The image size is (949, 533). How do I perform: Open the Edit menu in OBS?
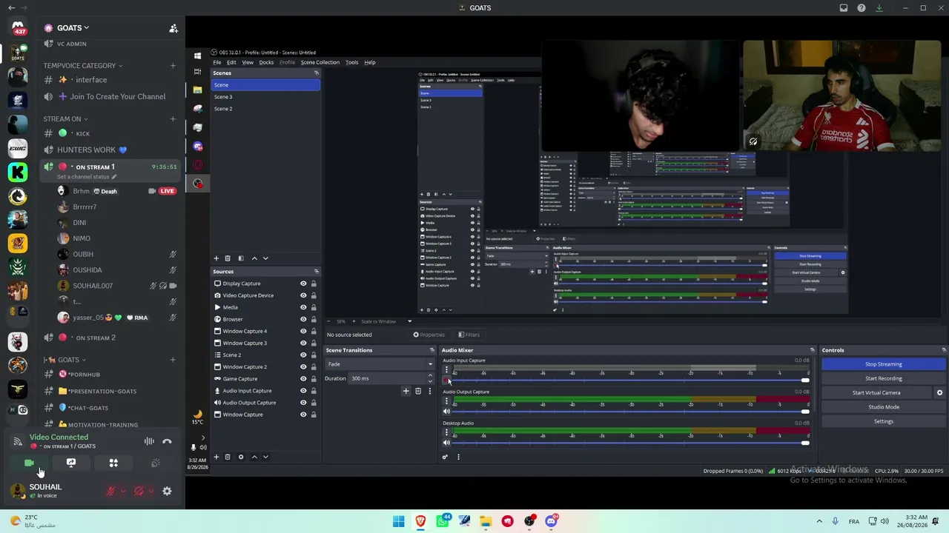pos(231,62)
